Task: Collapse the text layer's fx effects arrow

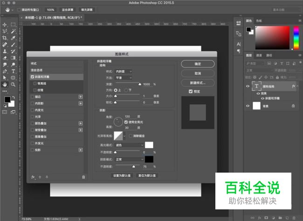Action: coord(297,86)
